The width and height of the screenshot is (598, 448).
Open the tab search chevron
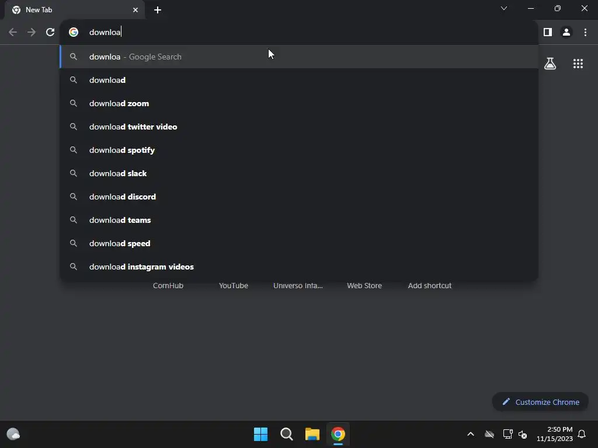tap(504, 8)
